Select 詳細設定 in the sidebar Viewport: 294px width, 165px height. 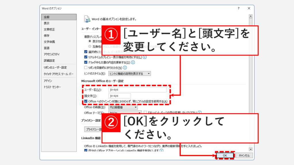(49, 60)
